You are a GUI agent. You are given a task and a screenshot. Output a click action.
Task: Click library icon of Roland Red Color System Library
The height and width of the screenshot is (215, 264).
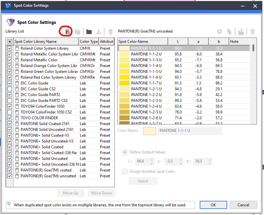(x=17, y=77)
